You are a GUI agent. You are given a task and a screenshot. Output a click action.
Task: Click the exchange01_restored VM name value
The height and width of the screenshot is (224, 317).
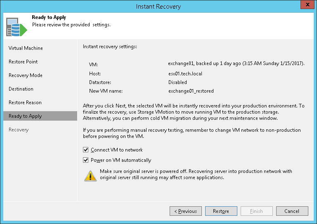point(191,91)
